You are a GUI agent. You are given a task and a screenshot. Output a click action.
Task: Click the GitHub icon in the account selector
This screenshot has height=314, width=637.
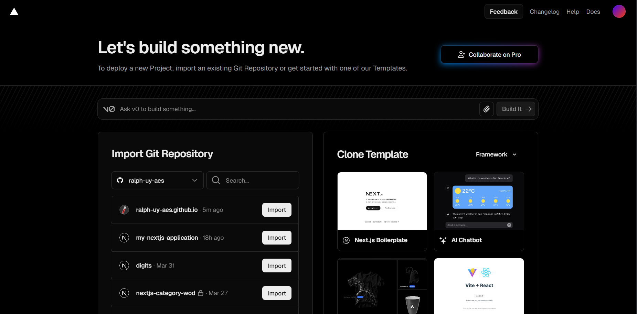120,180
